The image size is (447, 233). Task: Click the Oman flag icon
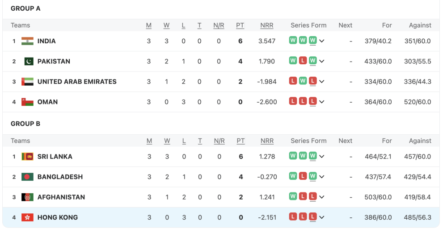(27, 102)
